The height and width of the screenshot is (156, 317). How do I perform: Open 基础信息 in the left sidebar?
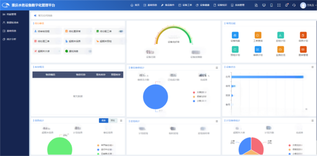14,31
